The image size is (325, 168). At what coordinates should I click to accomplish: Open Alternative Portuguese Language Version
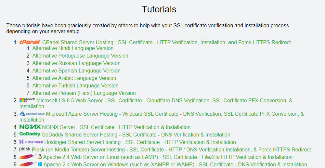click(x=80, y=56)
